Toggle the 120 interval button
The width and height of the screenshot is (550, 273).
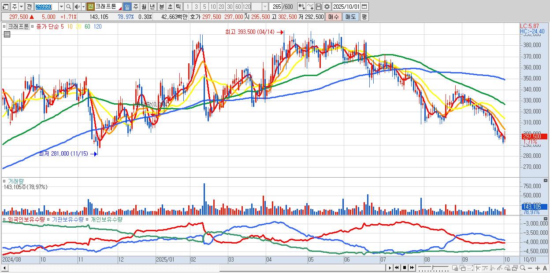coord(246,7)
